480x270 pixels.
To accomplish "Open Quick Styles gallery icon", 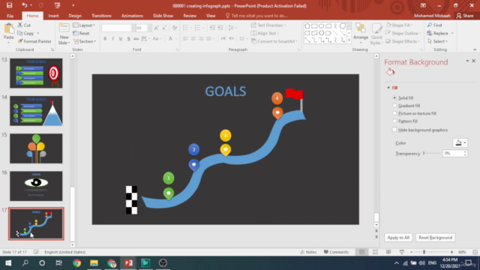I will [x=376, y=28].
